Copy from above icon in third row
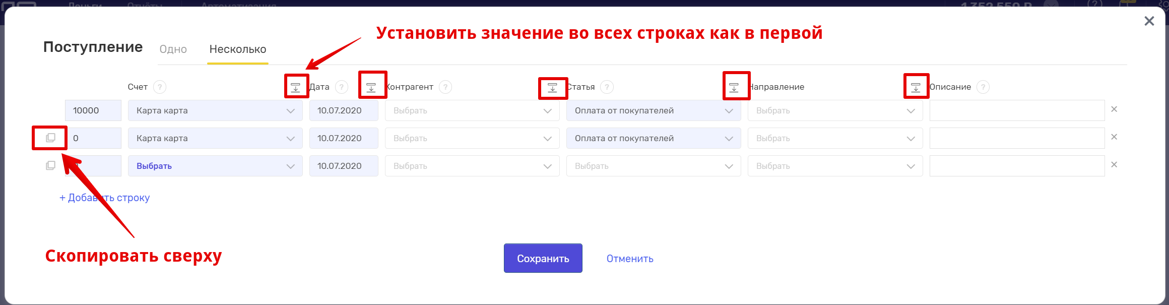The image size is (1169, 305). pos(50,165)
